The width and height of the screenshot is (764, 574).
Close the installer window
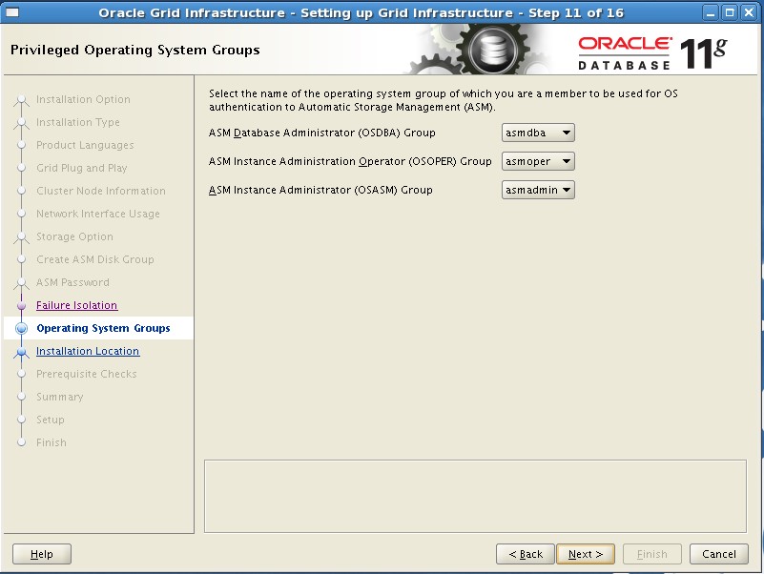tap(748, 12)
